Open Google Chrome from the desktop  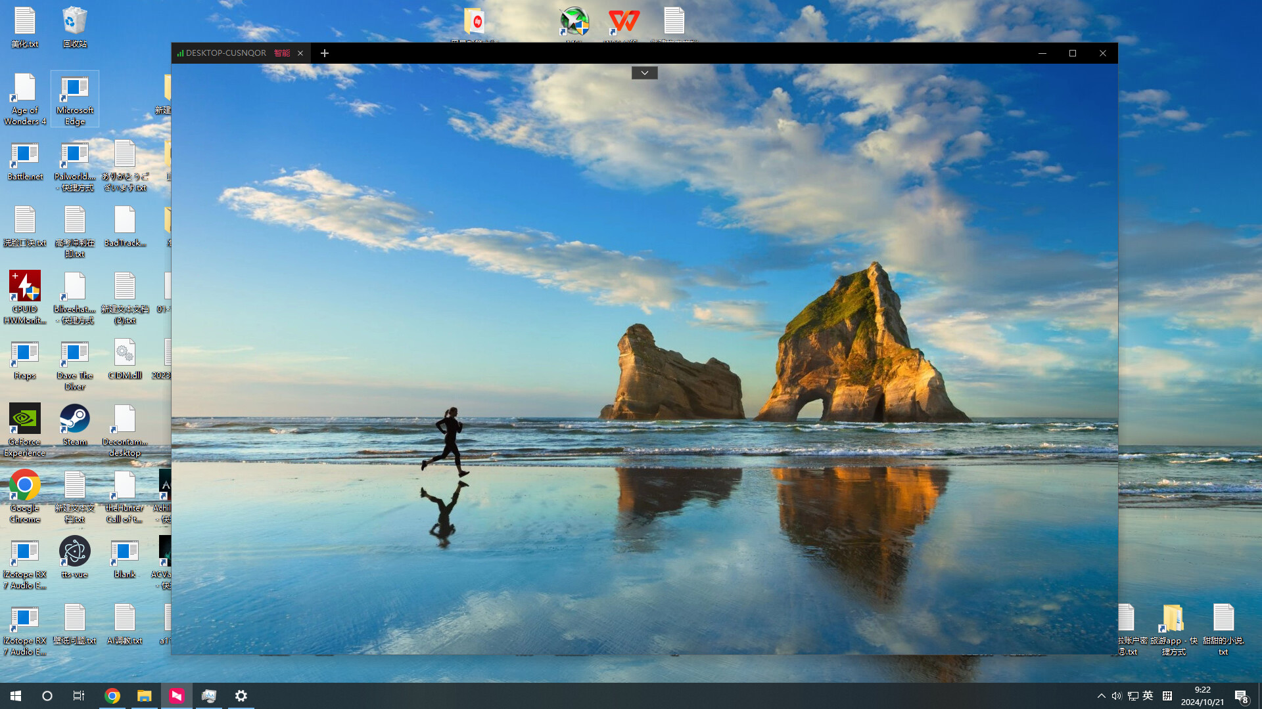(24, 488)
